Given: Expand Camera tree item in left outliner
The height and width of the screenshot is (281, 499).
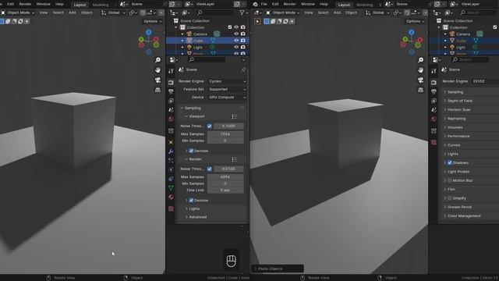Looking at the screenshot, I should pyautogui.click(x=182, y=34).
